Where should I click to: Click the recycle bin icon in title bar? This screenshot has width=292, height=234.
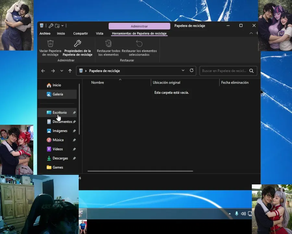(42, 26)
